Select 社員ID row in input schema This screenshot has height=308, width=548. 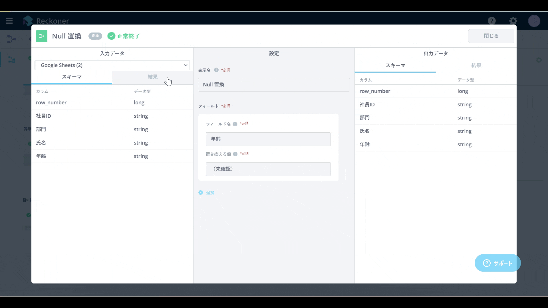coord(112,116)
